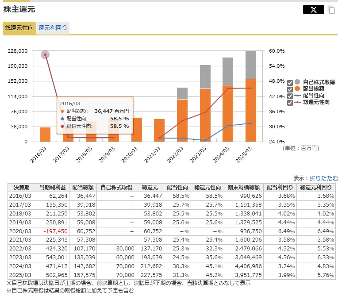This screenshot has width=338, height=300.
Task: Click 4,406,986 market cap cell
Action: [244, 266]
